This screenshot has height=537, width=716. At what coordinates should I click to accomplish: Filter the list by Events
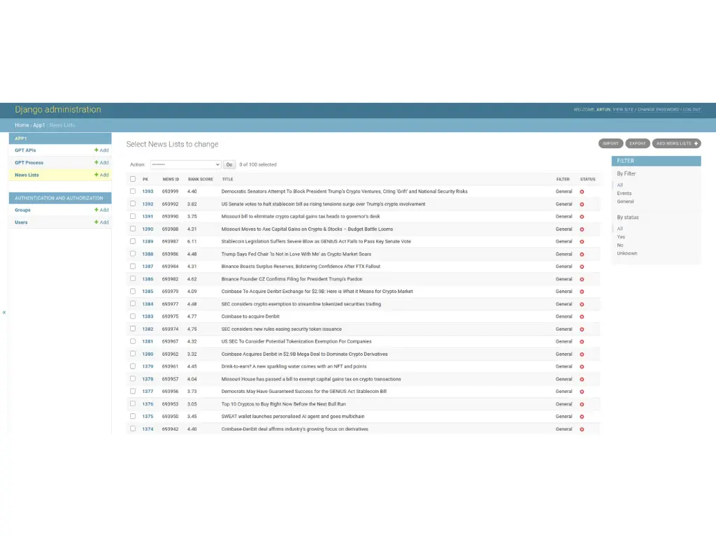624,194
